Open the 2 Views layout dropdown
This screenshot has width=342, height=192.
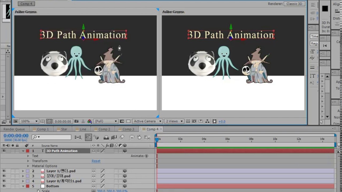(174, 121)
